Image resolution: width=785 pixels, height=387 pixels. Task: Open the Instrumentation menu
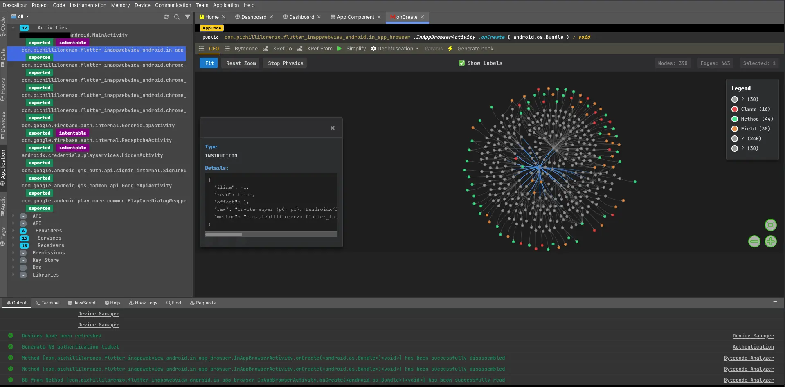tap(88, 5)
